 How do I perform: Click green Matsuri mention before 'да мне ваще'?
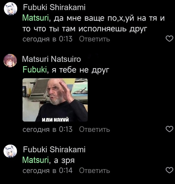(35, 18)
